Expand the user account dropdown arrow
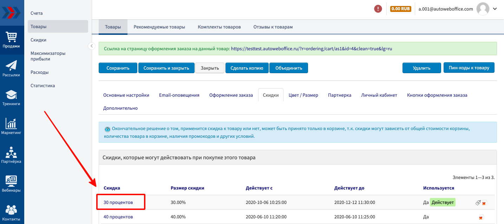Viewport: 504px width, 224px height. 495,9
